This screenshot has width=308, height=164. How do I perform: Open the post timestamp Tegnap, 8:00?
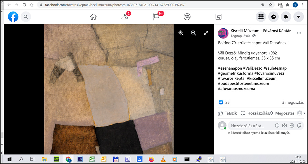tap(240, 36)
